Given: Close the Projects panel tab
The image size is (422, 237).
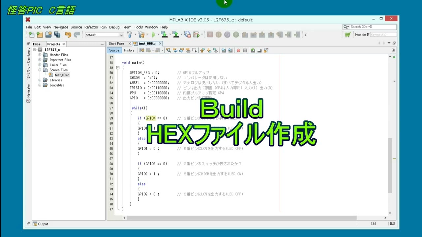Looking at the screenshot, I should [x=64, y=44].
